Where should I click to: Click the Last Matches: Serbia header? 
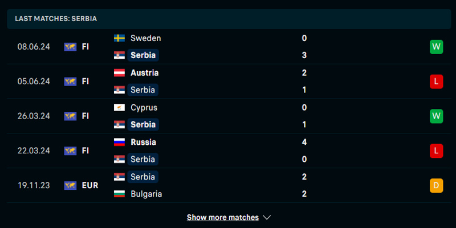56,18
